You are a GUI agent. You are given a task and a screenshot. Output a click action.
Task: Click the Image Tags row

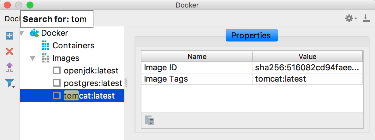[x=197, y=79]
